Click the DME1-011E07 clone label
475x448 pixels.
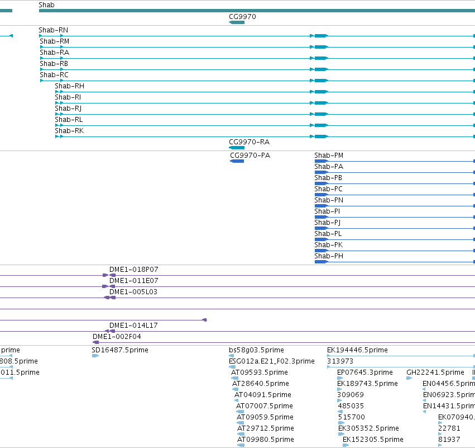point(134,281)
